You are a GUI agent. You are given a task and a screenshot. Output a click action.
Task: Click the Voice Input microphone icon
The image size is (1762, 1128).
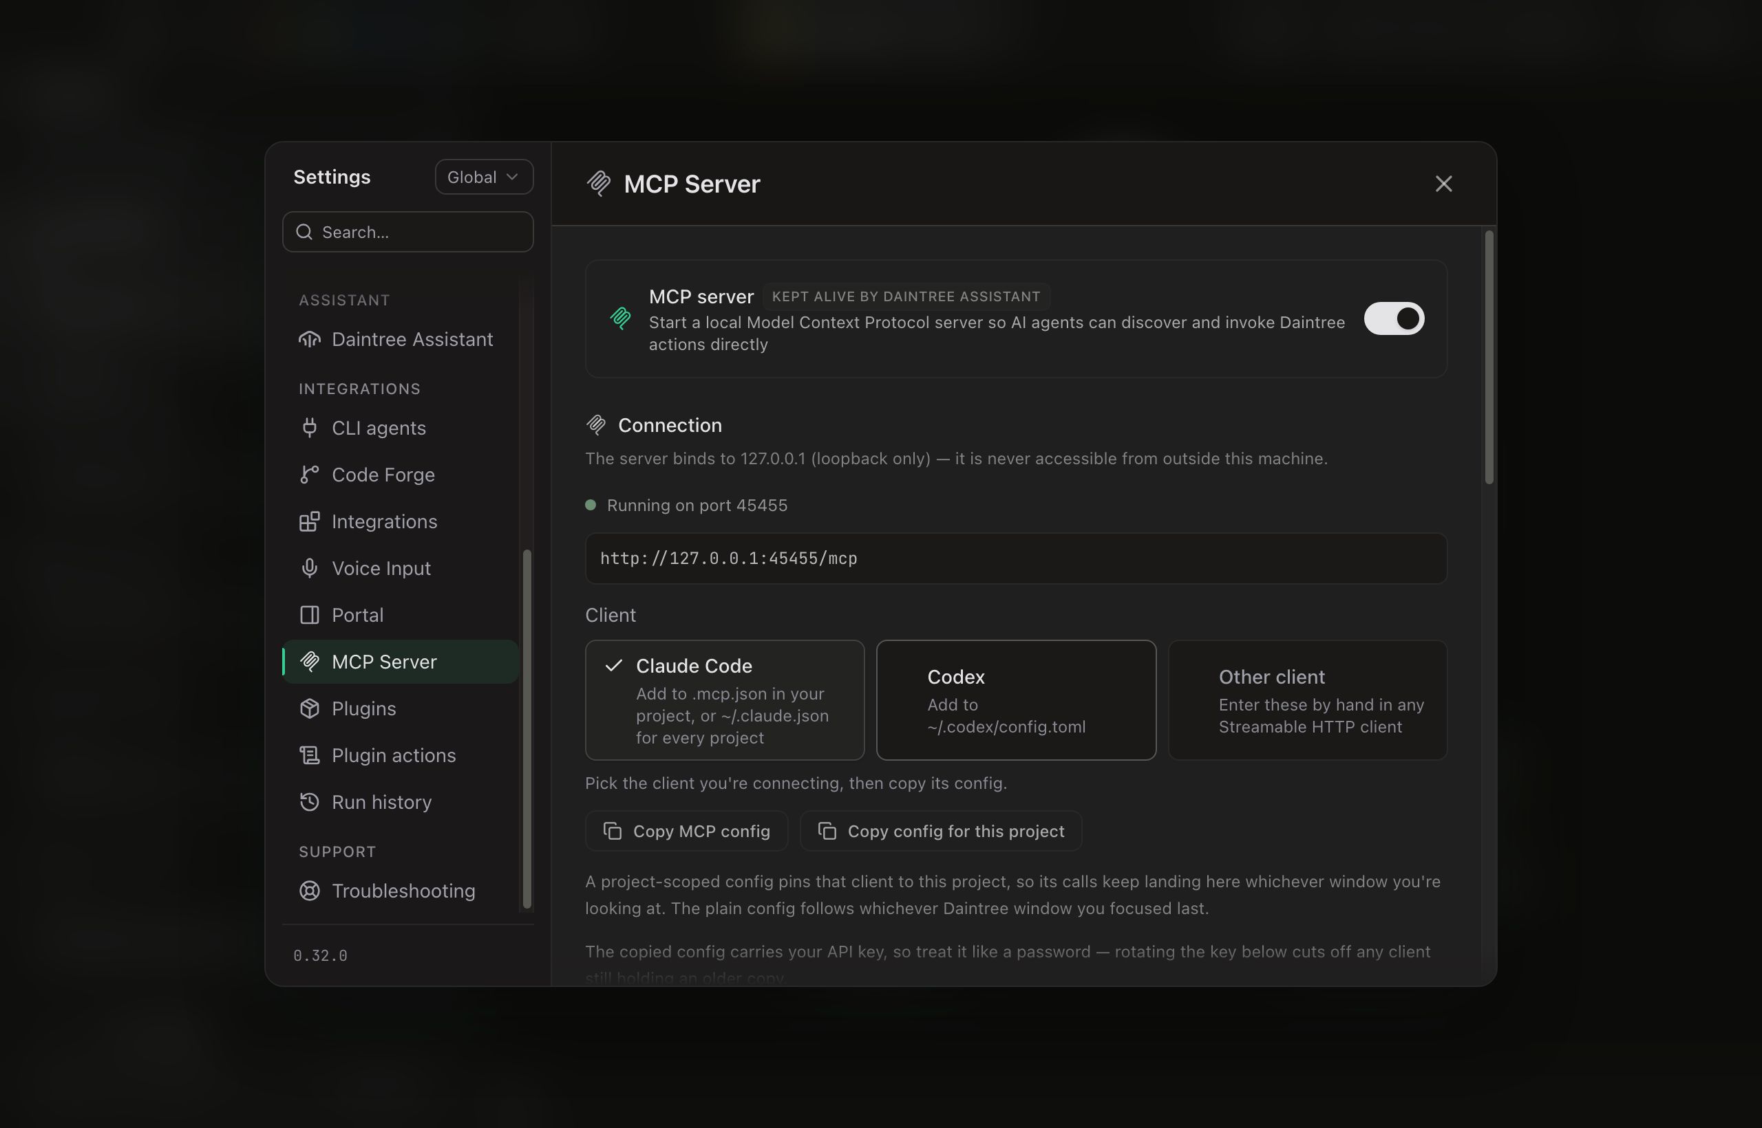click(x=309, y=568)
